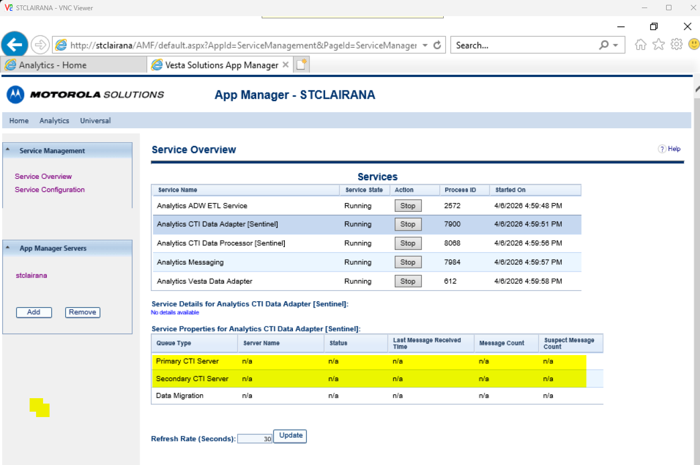Image resolution: width=700 pixels, height=465 pixels.
Task: Click the Refresh Rate seconds input field
Action: [255, 439]
